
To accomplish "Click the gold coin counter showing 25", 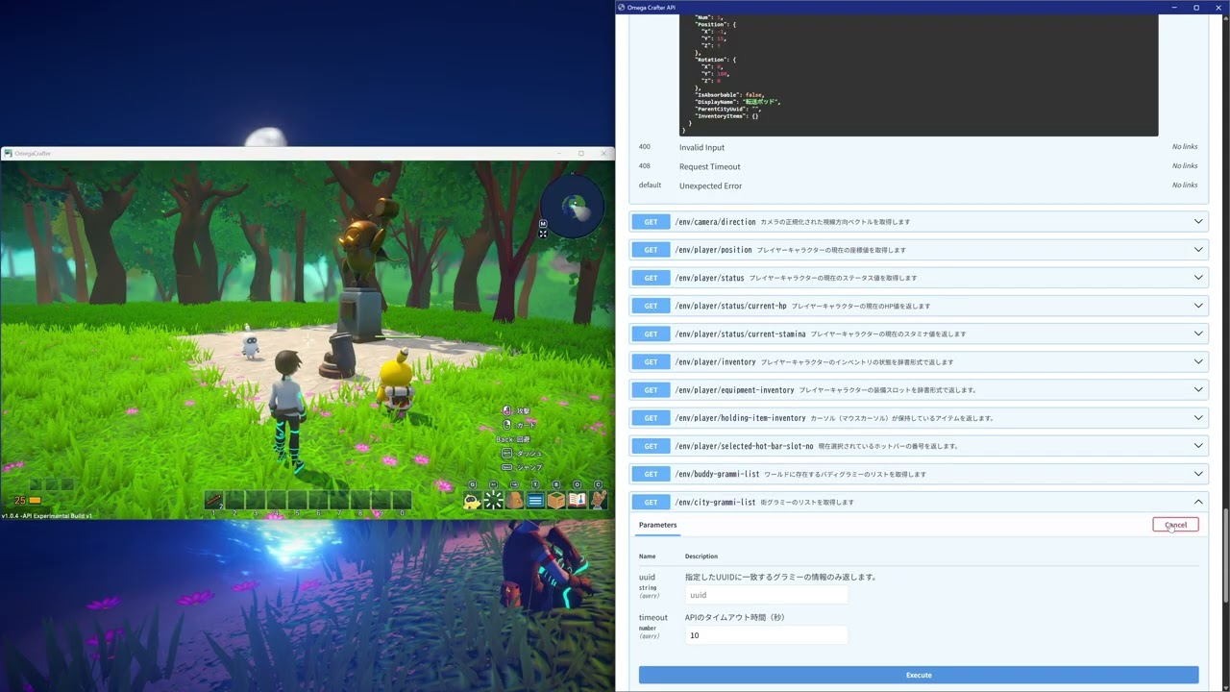I will (x=27, y=501).
